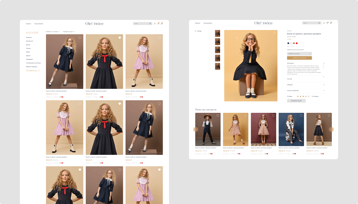Open the Выберите размер filter dropdown
Viewport: 358px width, 204px height.
(53, 32)
